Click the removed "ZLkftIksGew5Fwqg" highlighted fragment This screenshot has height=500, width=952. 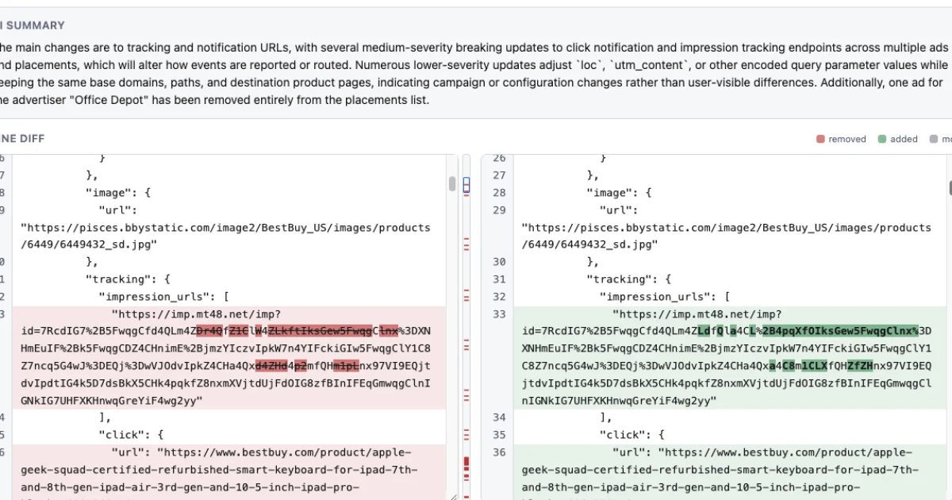(318, 330)
